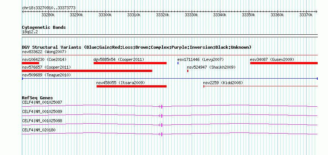Image resolution: width=328 pixels, height=155 pixels.
Task: Click the nsv833622 (Wong2007) variant label
Action: pos(44,52)
